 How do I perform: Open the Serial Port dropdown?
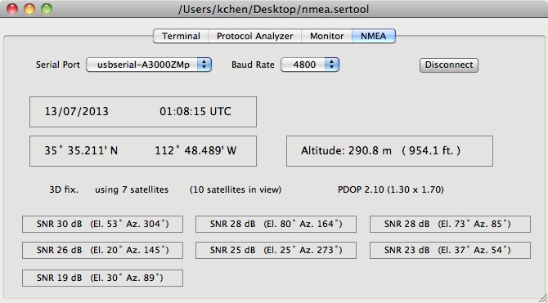click(149, 65)
